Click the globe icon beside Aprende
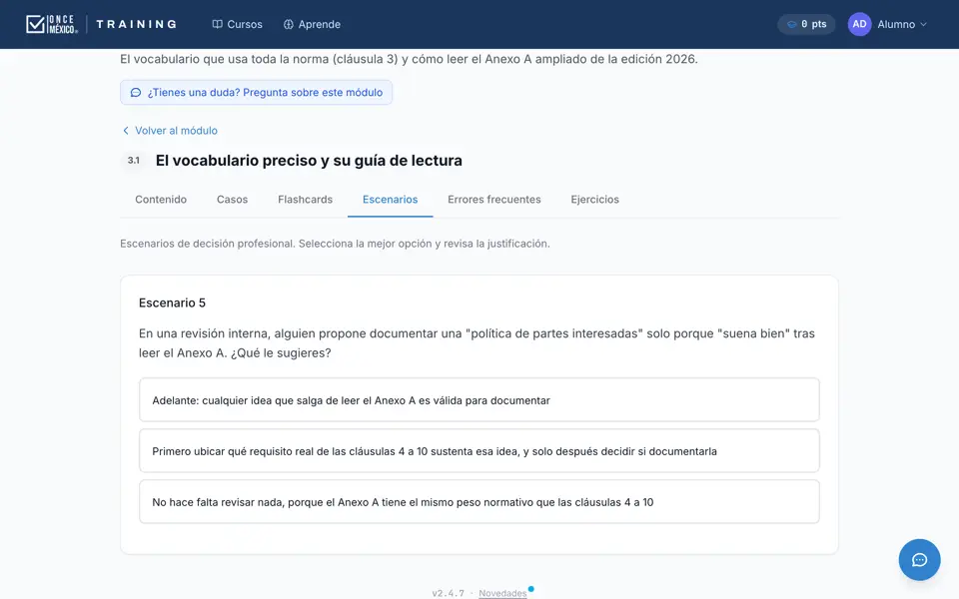Screen dimensions: 959x599 pyautogui.click(x=288, y=24)
